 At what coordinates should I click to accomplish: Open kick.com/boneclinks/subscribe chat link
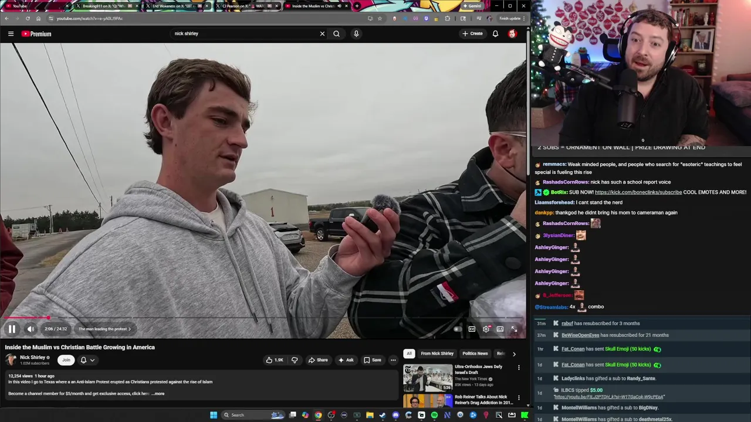(x=638, y=192)
